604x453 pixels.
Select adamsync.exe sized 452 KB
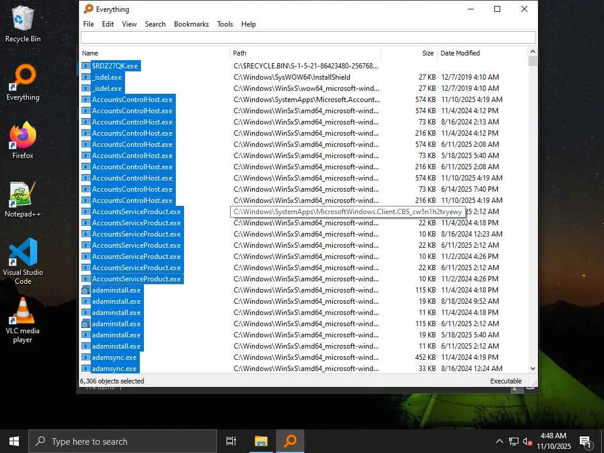[114, 357]
